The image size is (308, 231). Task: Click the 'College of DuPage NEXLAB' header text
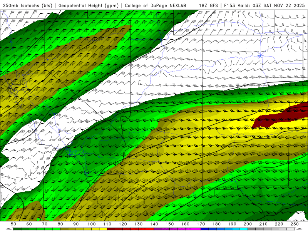(x=156, y=6)
